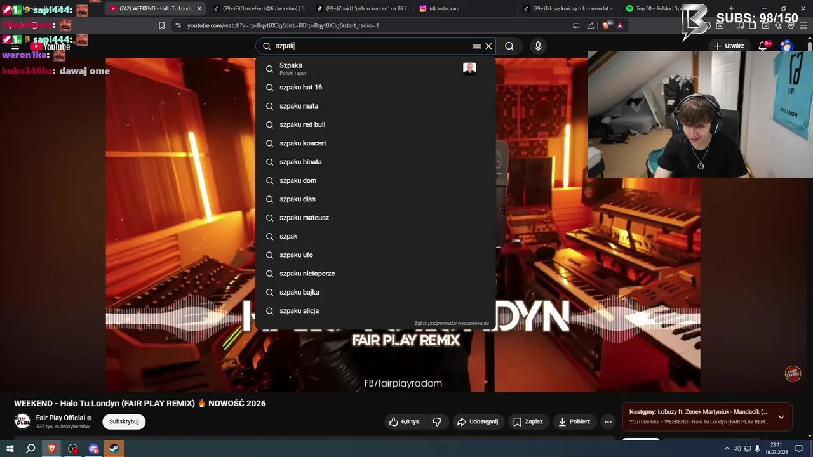Click the share icon in the address bar
Screen dimensions: 813x457
point(591,25)
